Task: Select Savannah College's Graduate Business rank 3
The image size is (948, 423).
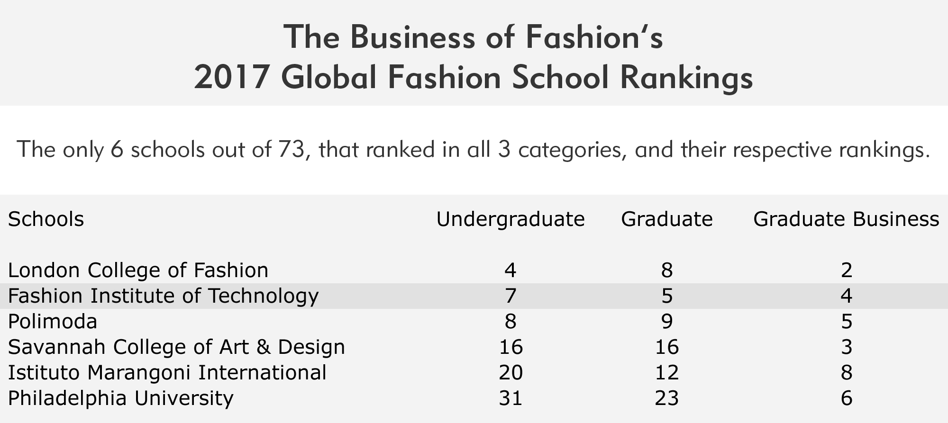Action: 846,347
